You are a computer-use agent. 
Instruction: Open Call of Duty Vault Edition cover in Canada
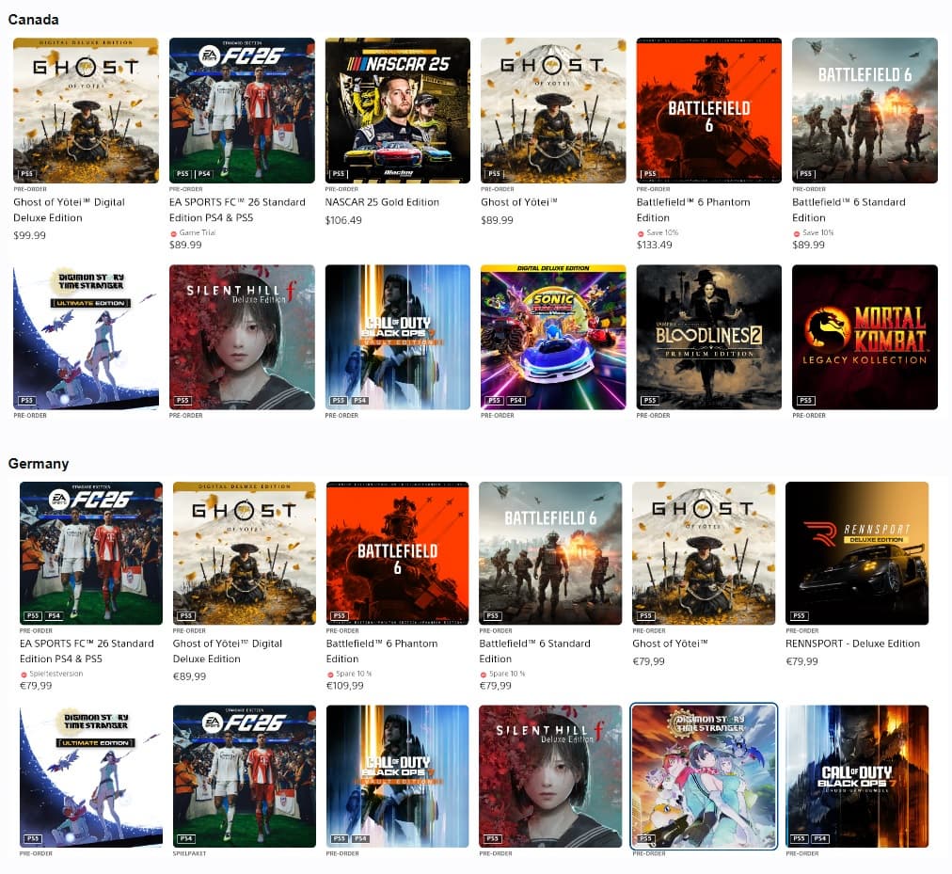point(398,337)
